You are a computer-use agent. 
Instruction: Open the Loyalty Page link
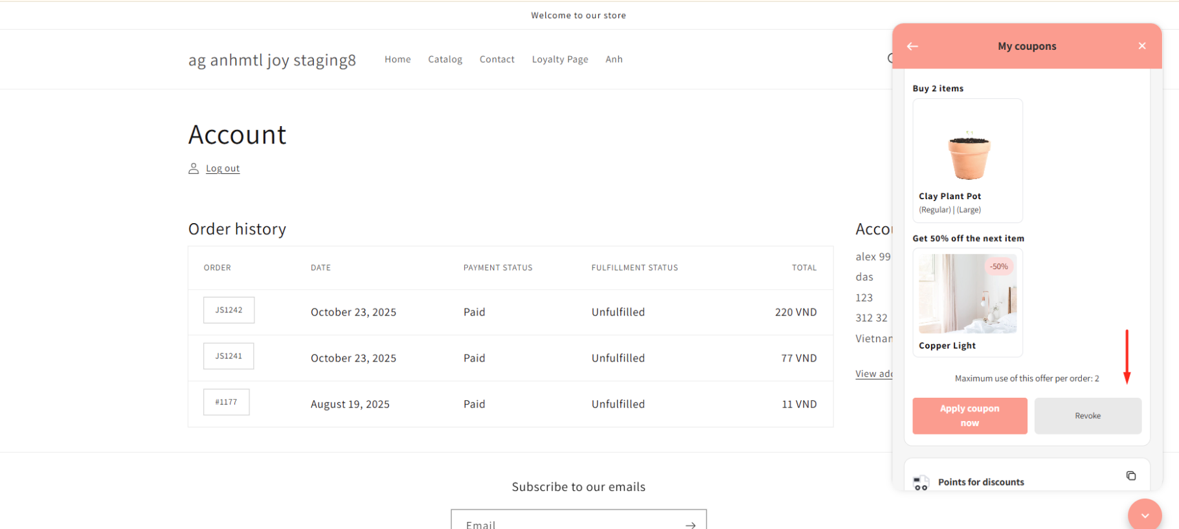point(559,59)
